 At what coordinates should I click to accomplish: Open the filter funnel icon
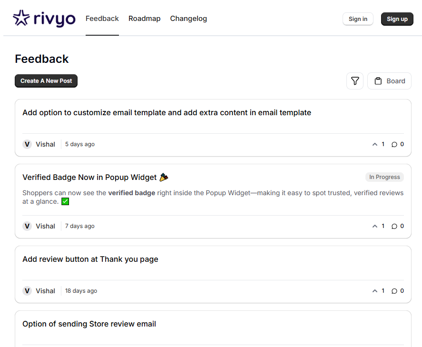point(355,81)
